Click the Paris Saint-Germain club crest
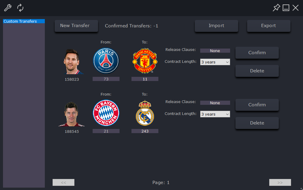The width and height of the screenshot is (303, 190). 106,61
